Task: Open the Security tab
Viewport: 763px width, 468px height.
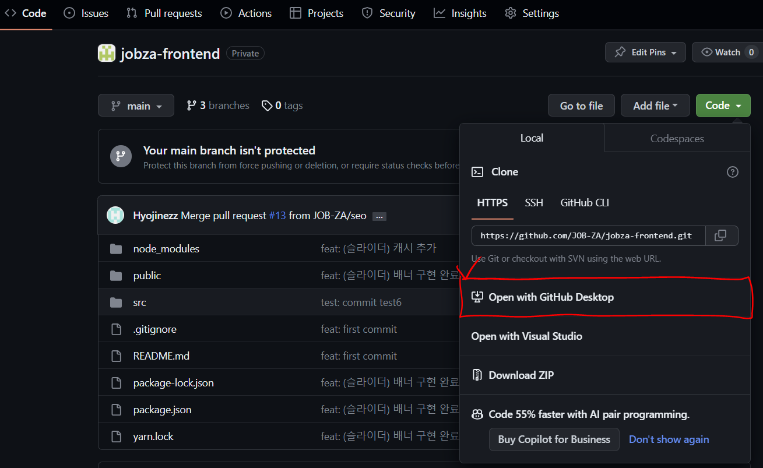Action: point(388,13)
